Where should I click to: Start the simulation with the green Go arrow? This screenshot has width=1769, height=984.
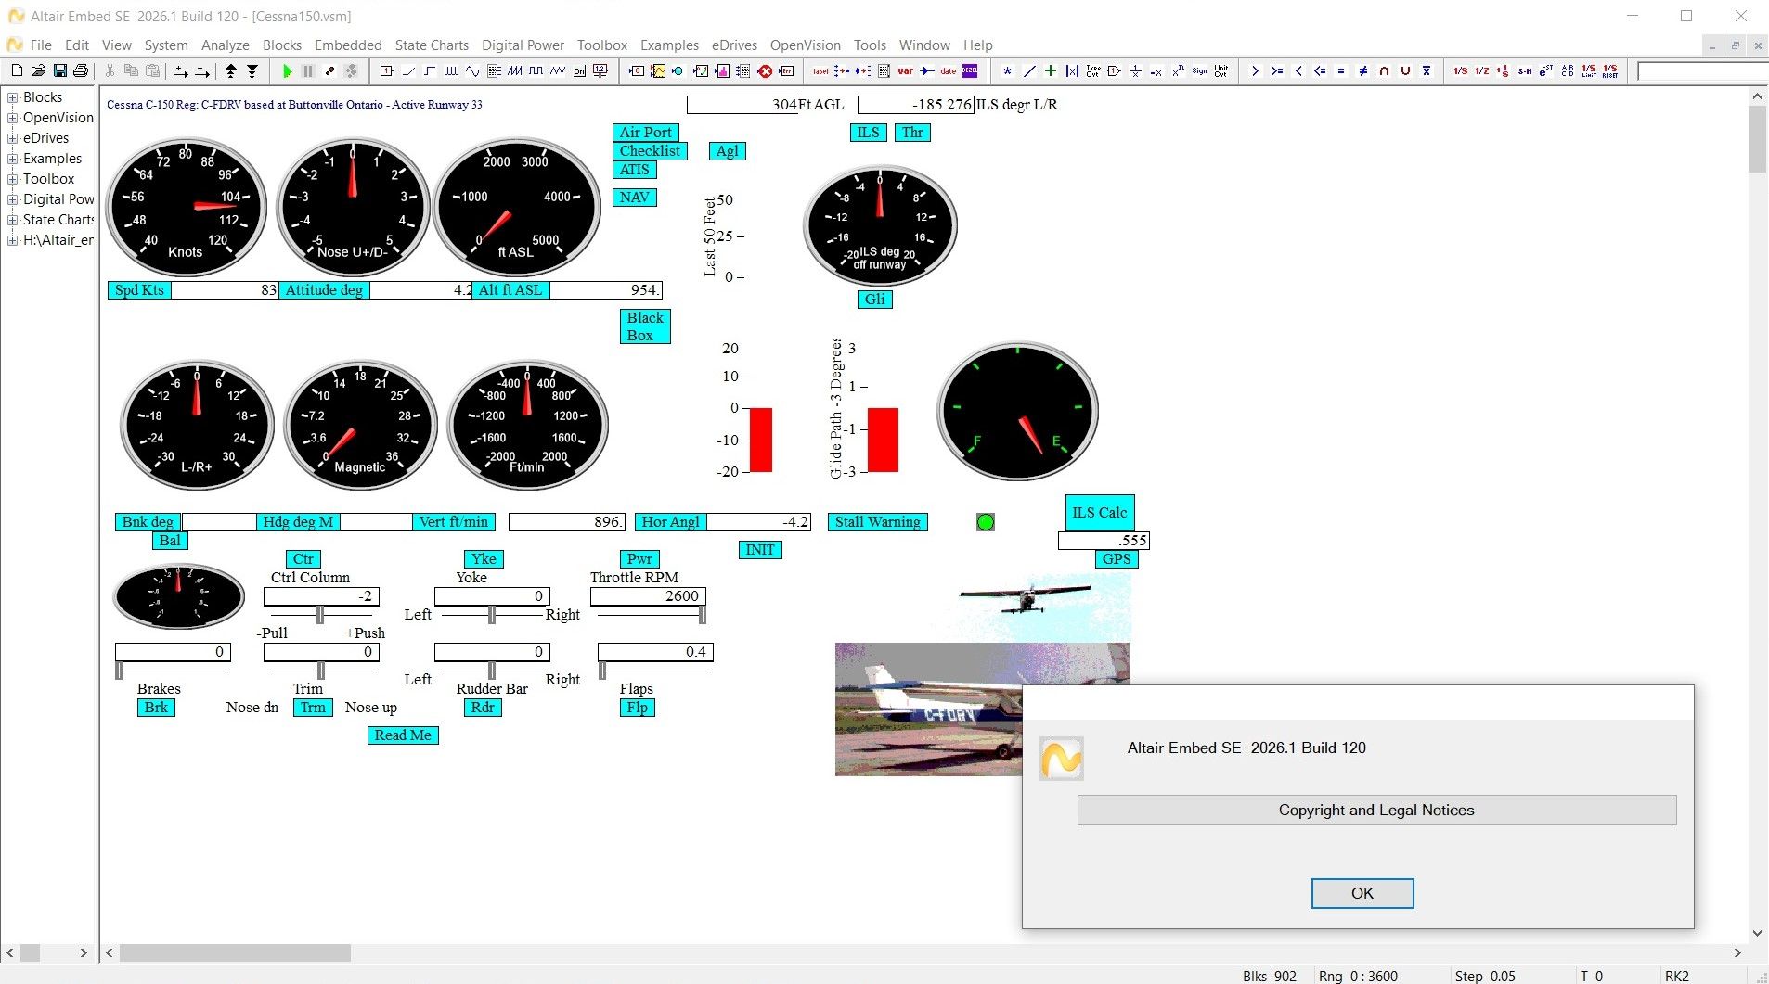point(288,70)
